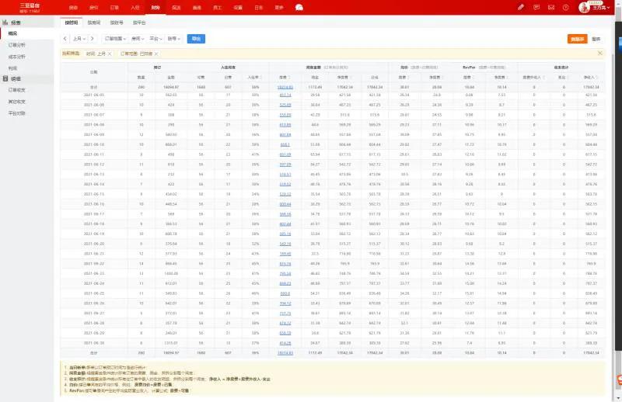Open the 平台 filter dropdown
622x402 pixels.
tap(155, 39)
